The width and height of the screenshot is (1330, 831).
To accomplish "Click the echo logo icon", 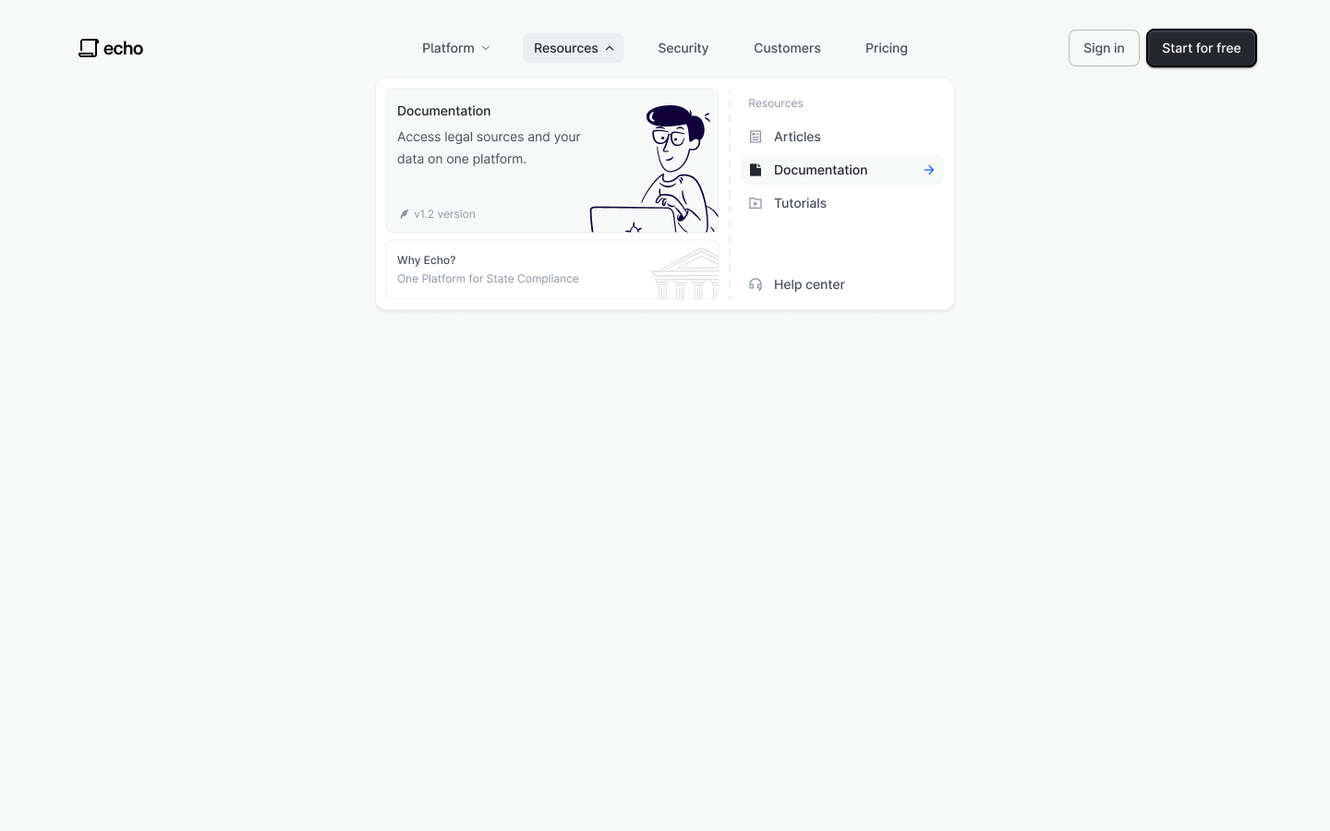I will [89, 48].
